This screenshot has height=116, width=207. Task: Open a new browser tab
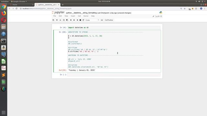(x=63, y=5)
